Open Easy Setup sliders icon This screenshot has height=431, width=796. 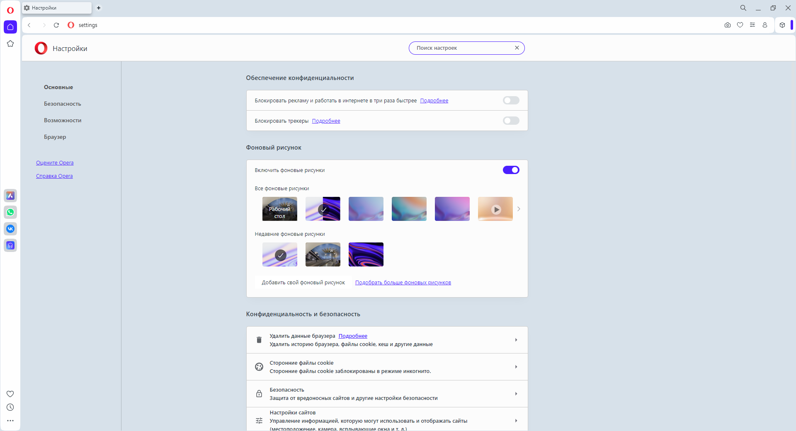tap(752, 25)
